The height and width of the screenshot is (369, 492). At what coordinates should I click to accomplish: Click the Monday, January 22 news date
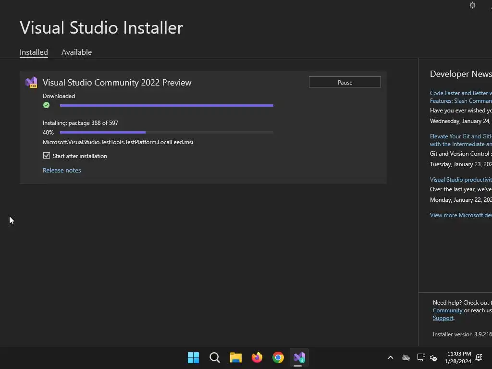461,199
